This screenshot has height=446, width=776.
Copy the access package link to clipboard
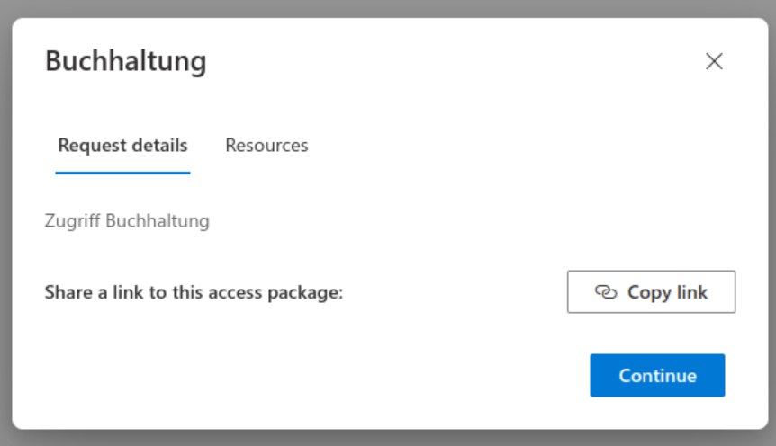651,292
